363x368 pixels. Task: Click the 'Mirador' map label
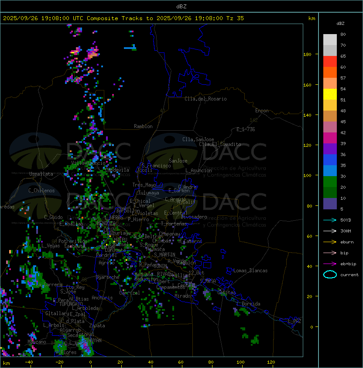[x=184, y=296]
